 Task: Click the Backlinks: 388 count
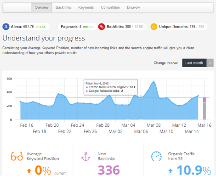(119, 27)
